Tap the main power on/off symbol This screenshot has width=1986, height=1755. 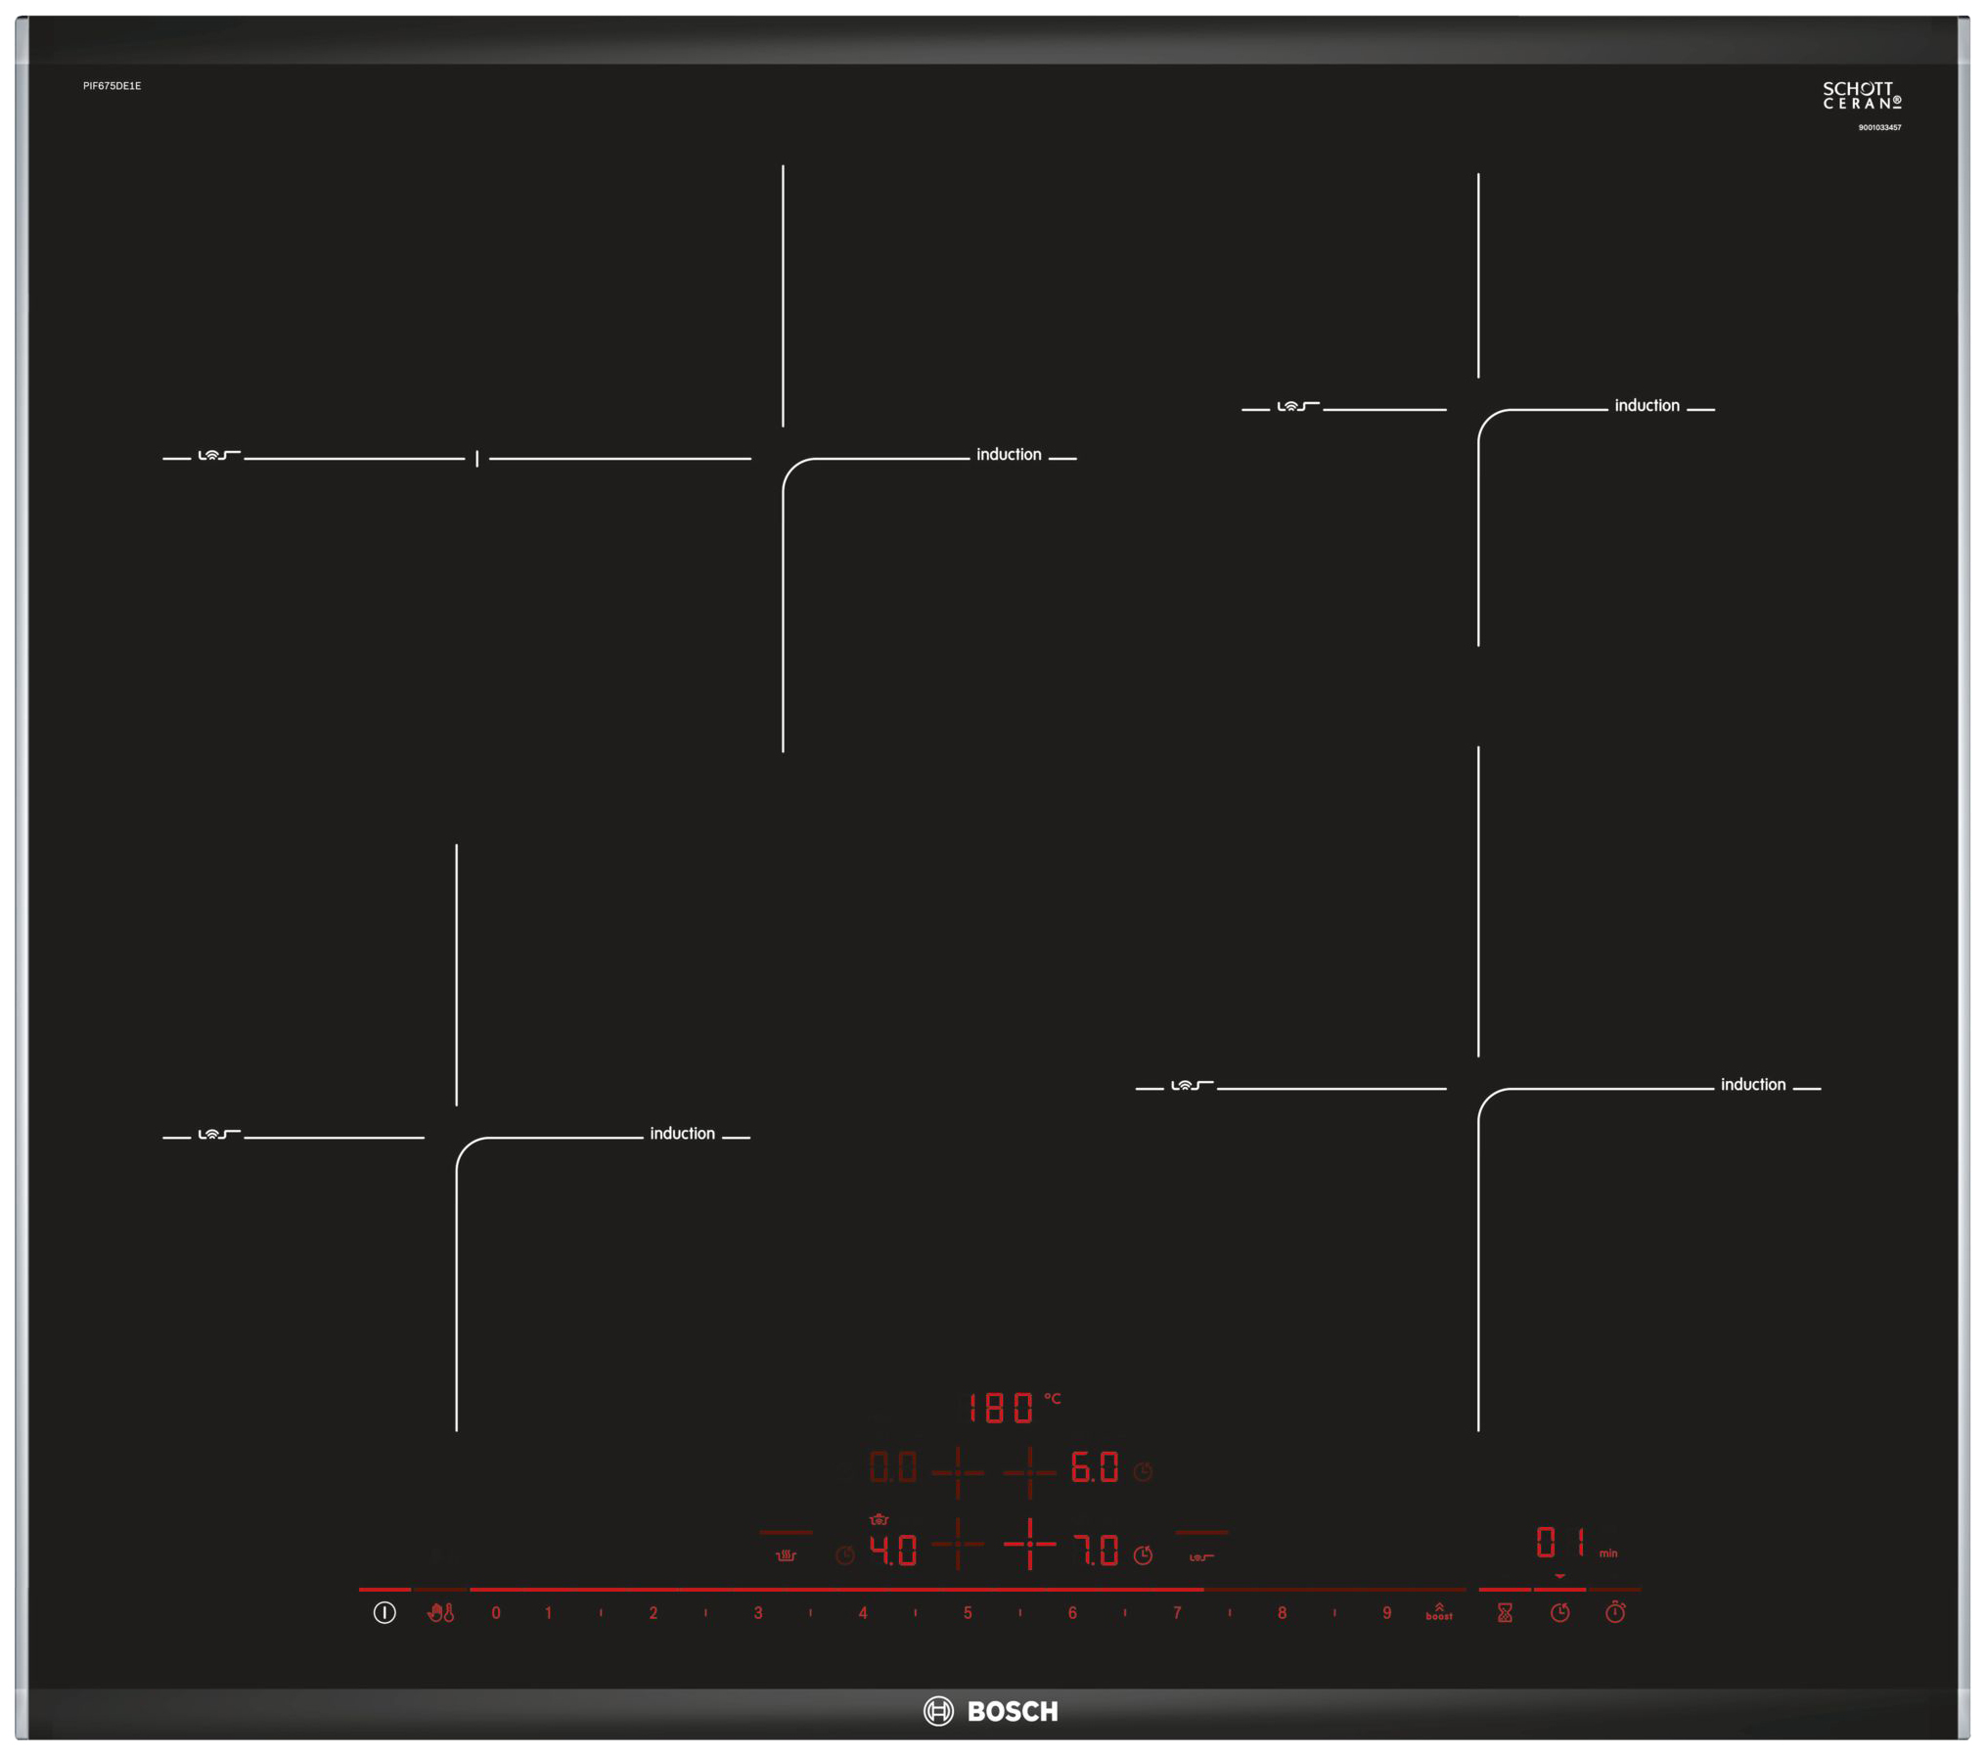(x=384, y=1612)
